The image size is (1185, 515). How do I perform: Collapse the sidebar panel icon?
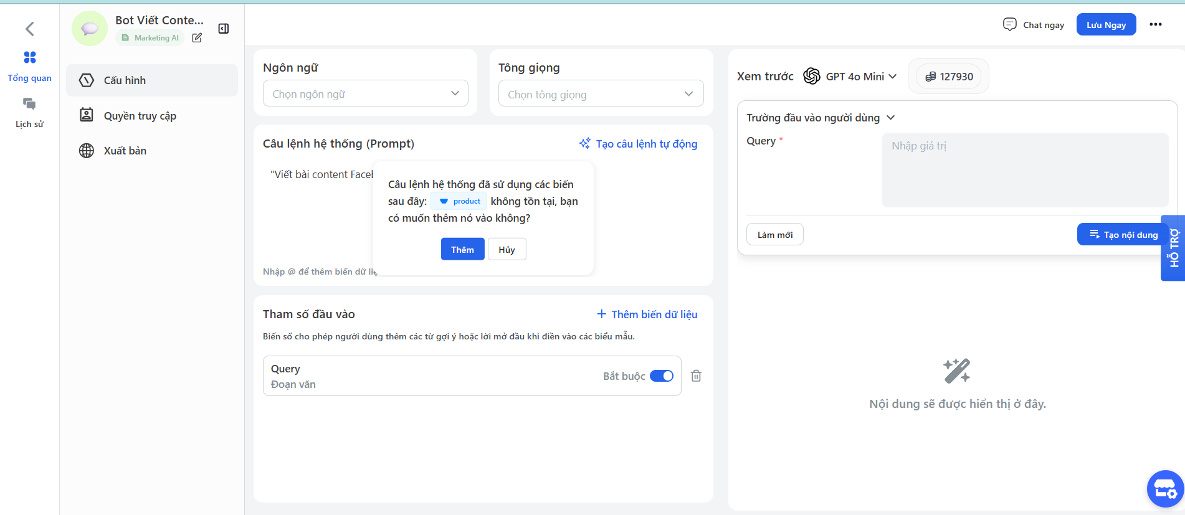coord(224,29)
